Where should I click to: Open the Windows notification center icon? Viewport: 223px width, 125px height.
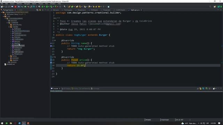[x=219, y=123]
